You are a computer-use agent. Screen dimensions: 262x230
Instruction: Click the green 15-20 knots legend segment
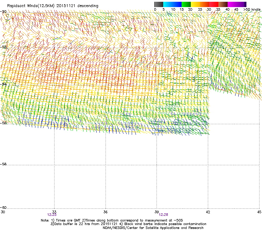pos(186,4)
